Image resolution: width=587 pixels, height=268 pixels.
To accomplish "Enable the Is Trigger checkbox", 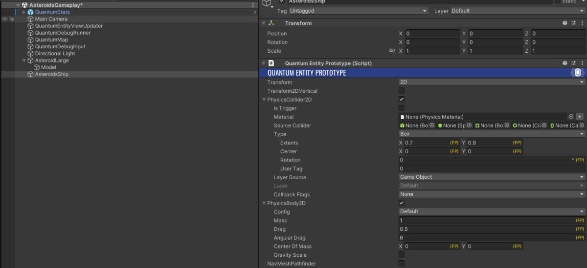I will coord(402,108).
